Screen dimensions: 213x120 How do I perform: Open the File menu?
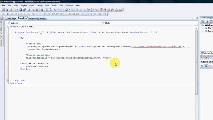4,5
